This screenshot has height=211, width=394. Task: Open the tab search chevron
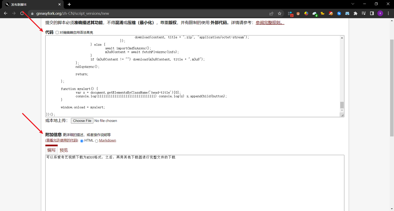pos(353,4)
